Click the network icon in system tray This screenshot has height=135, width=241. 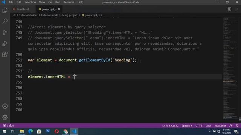click(219, 131)
